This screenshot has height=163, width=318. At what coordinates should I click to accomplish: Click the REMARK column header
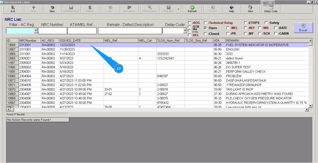(267, 41)
